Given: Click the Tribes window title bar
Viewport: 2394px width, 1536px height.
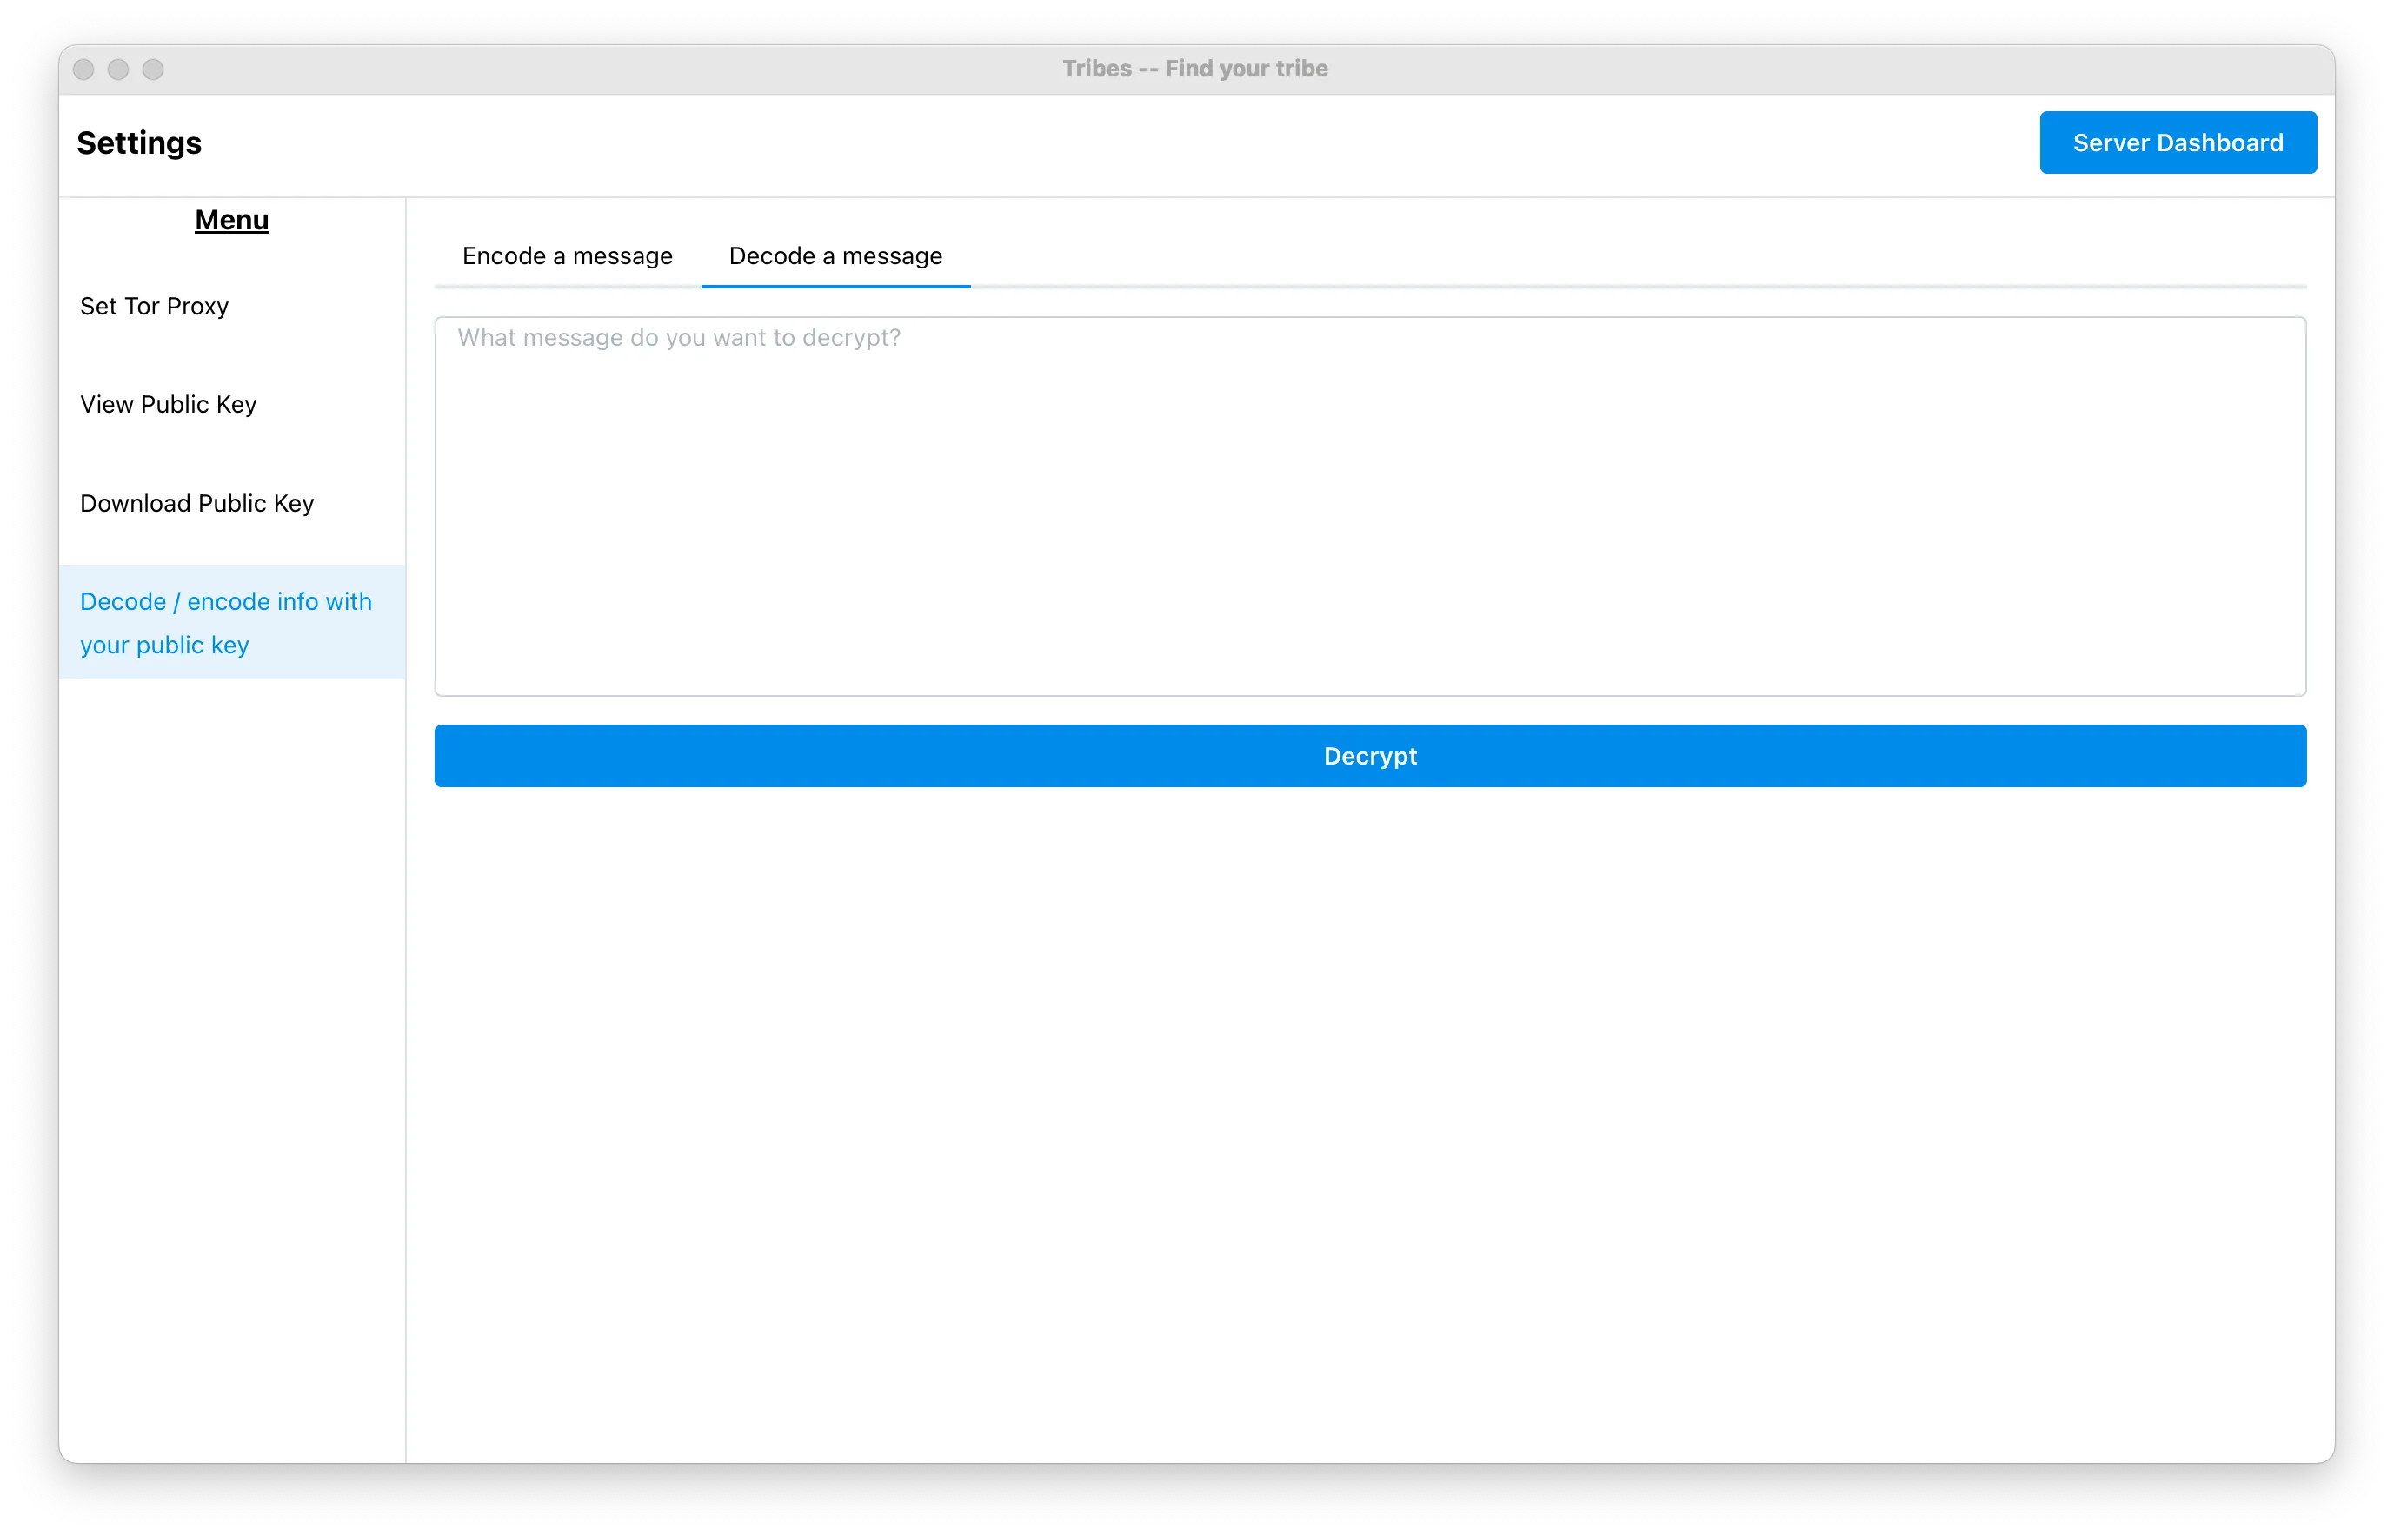Looking at the screenshot, I should coord(1194,68).
